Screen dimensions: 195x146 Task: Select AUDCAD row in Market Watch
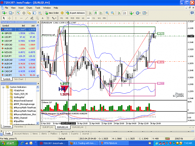18,60
